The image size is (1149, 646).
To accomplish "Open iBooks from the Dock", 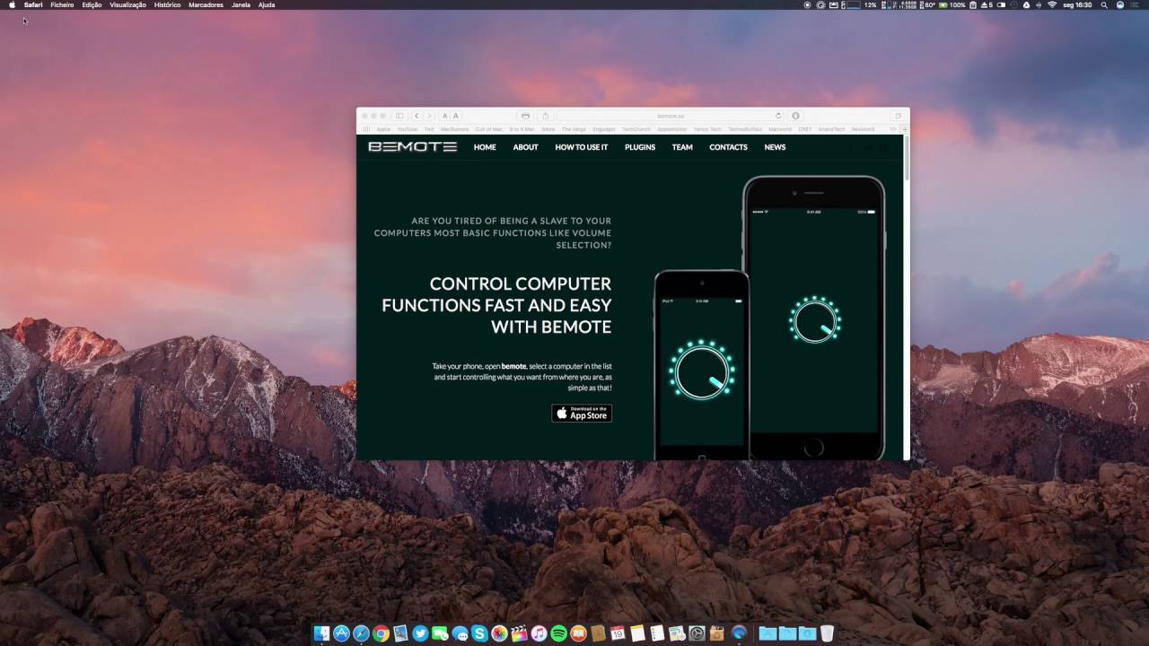I will [578, 633].
